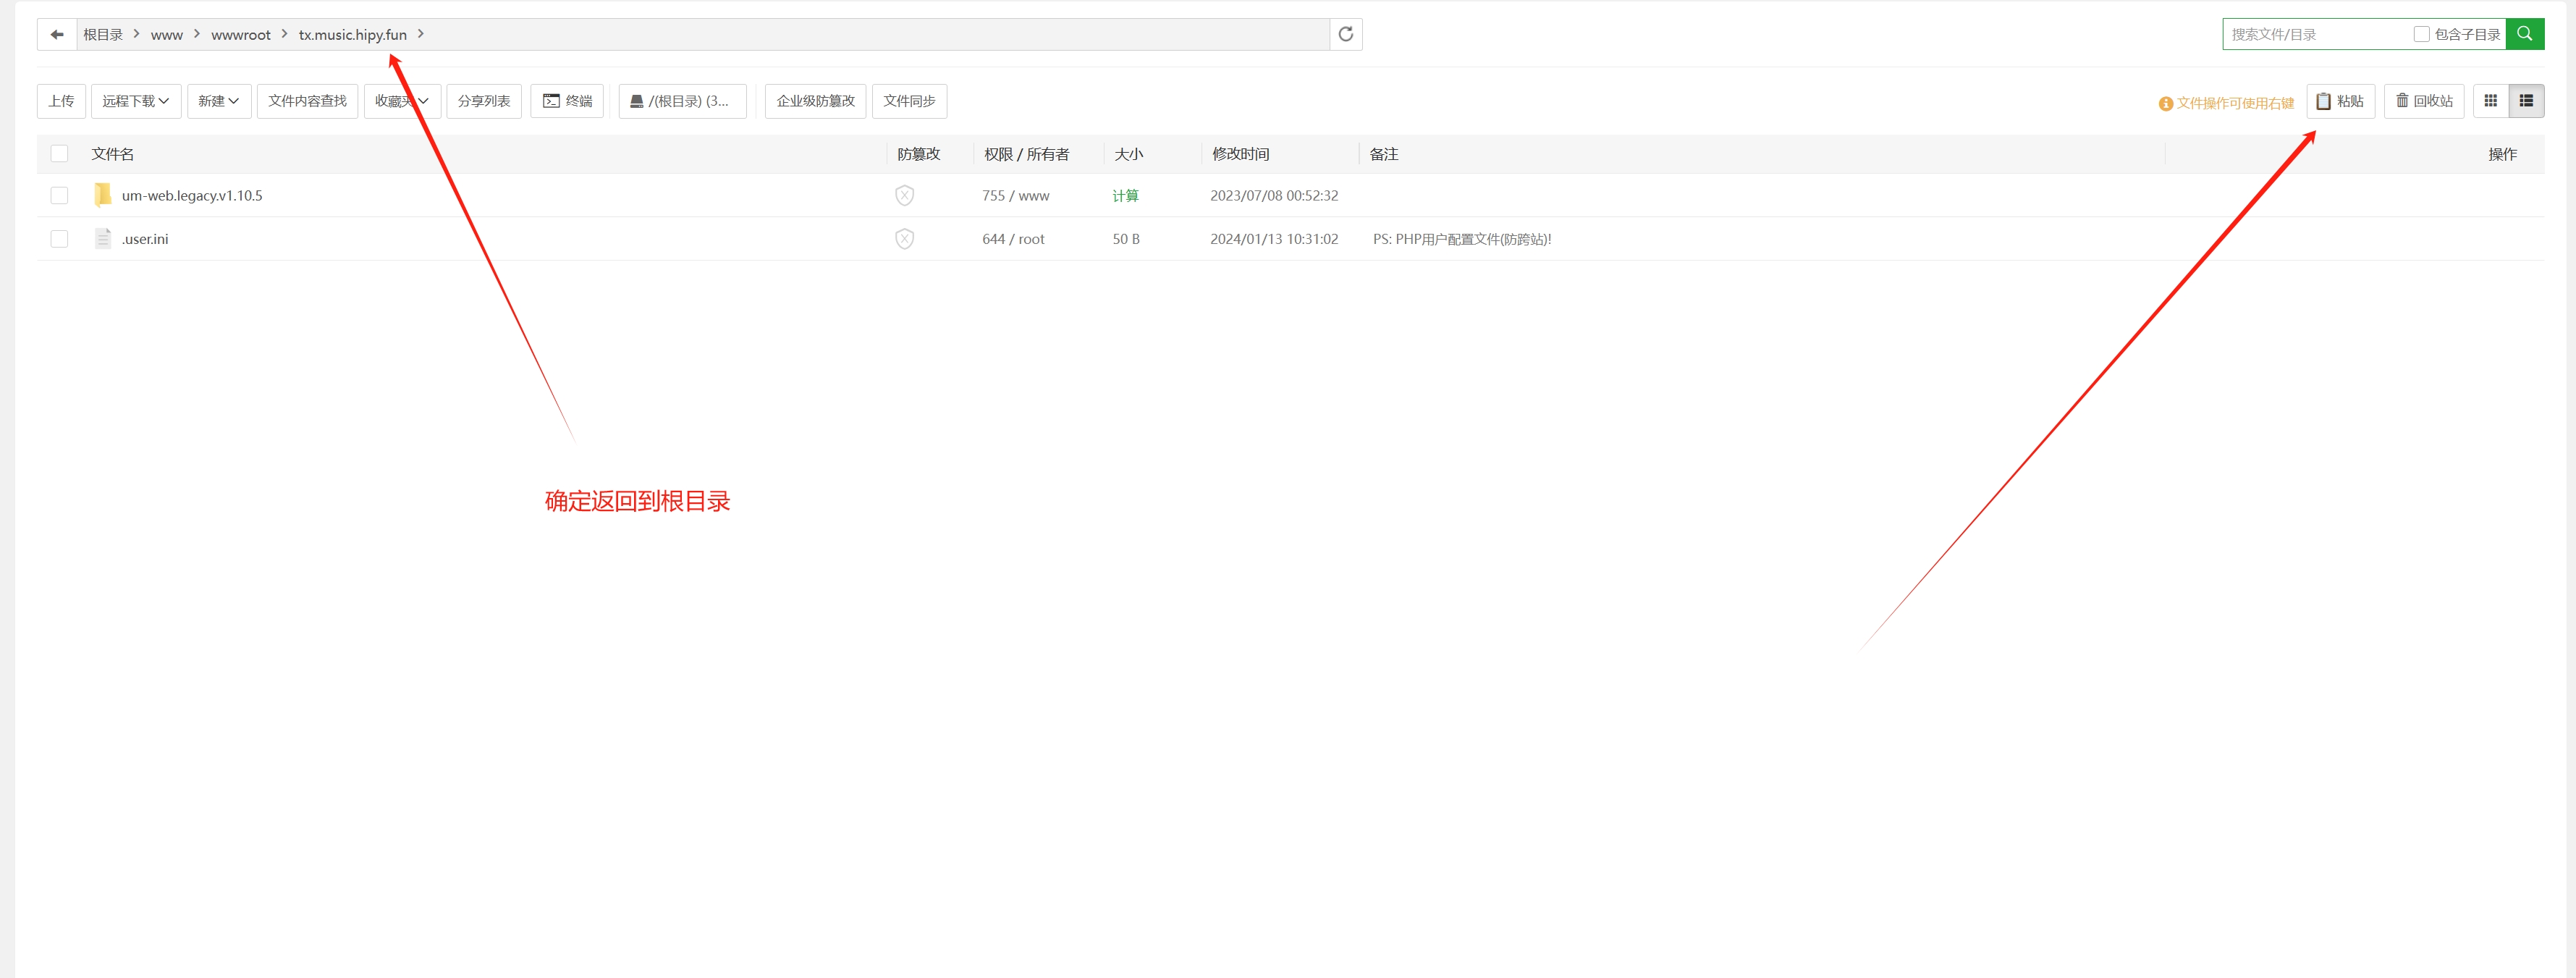Image resolution: width=2576 pixels, height=978 pixels.
Task: Check the select-all files checkbox
Action: coord(60,154)
